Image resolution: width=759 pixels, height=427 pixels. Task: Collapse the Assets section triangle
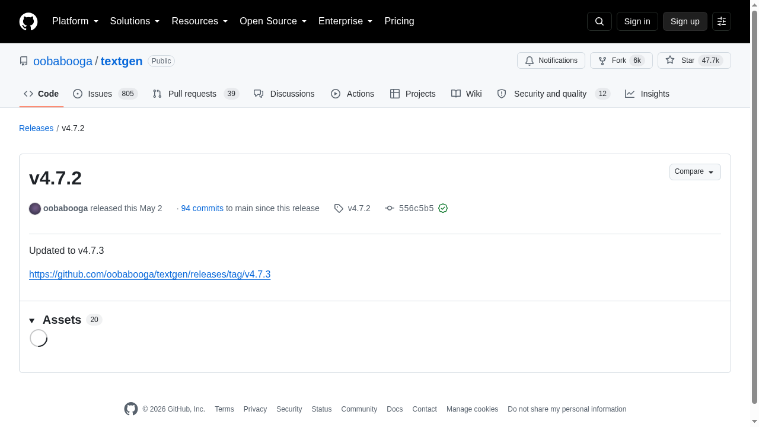32,321
